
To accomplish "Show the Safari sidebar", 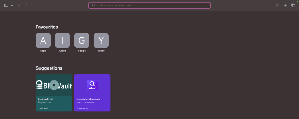I will (6, 5).
